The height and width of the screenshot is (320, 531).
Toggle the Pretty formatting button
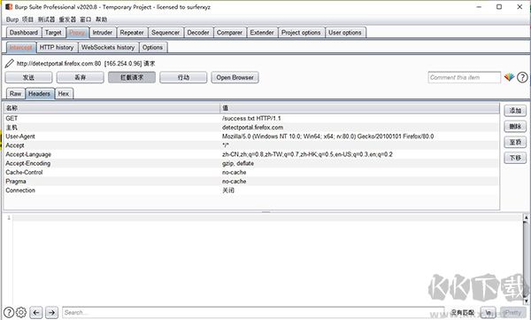coord(512,313)
